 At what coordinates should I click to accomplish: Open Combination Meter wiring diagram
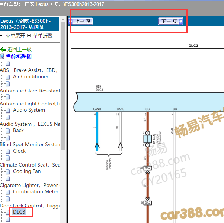tap(36, 191)
